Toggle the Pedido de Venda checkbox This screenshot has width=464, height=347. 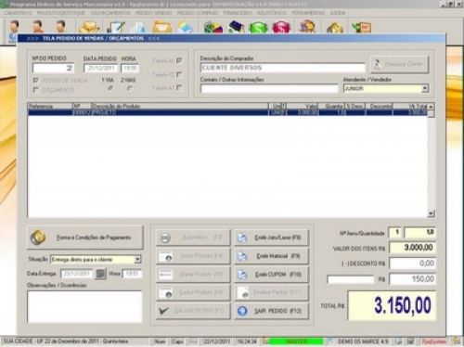point(36,81)
